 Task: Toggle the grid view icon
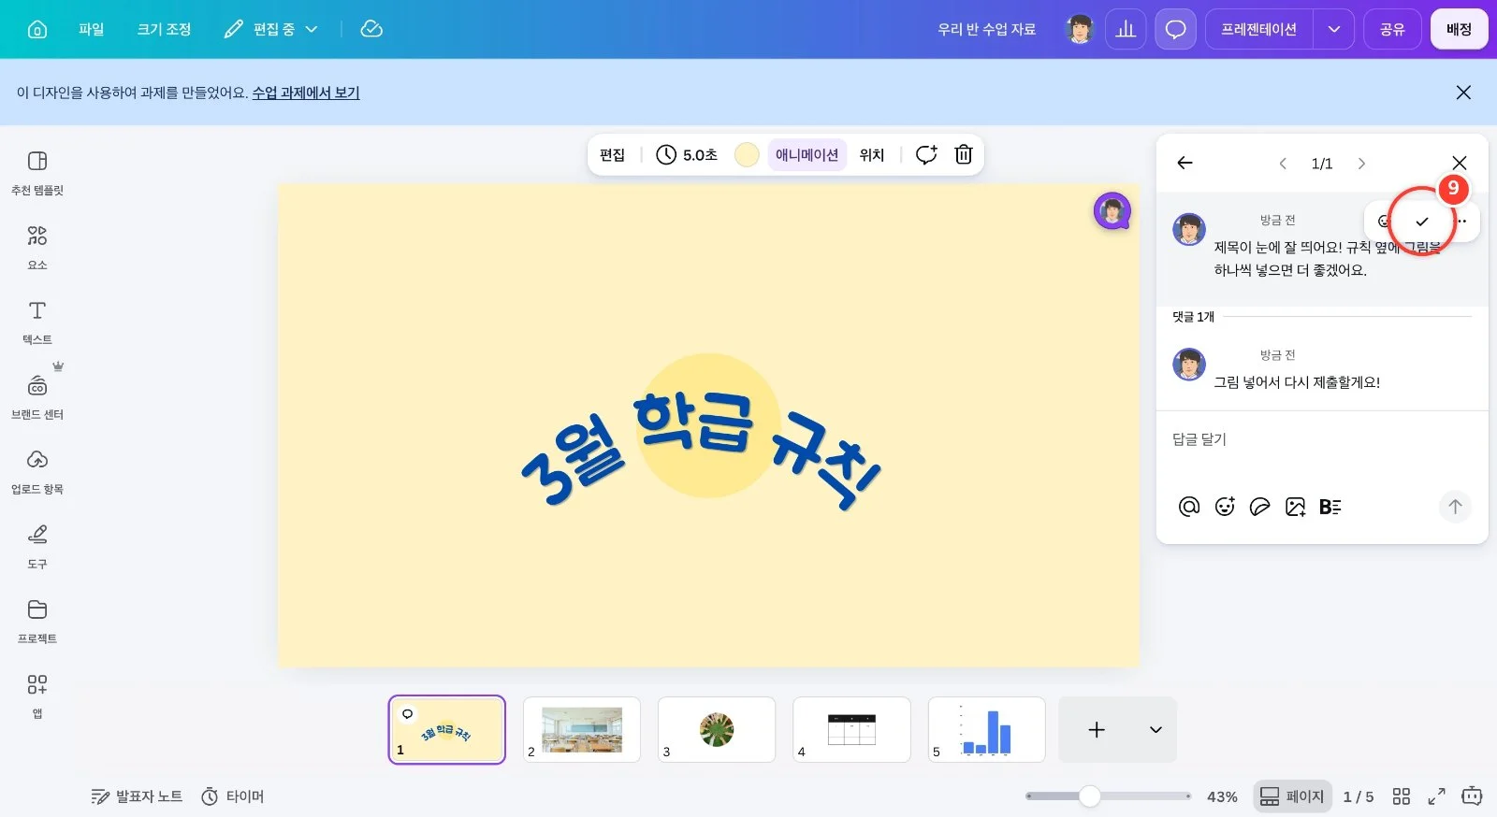1402,796
